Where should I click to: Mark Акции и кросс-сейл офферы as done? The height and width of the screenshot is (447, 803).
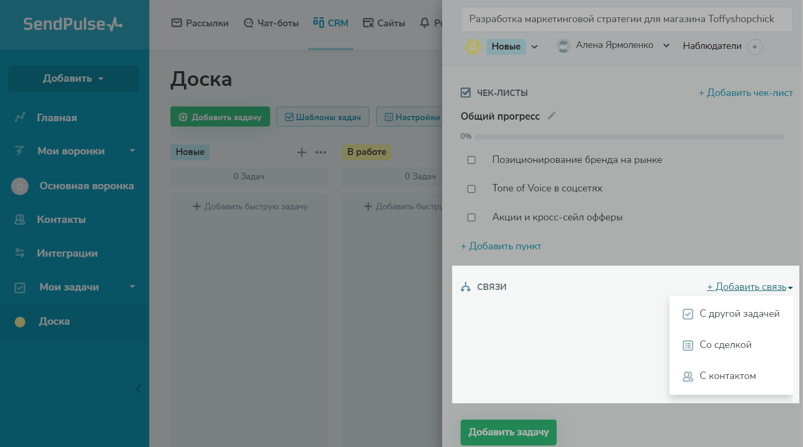[472, 218]
